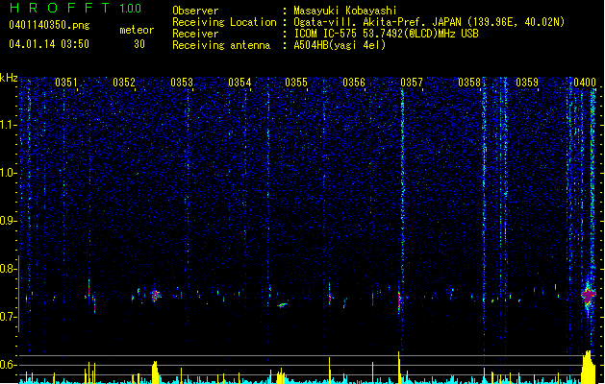Click the meteor count value 30

point(139,44)
